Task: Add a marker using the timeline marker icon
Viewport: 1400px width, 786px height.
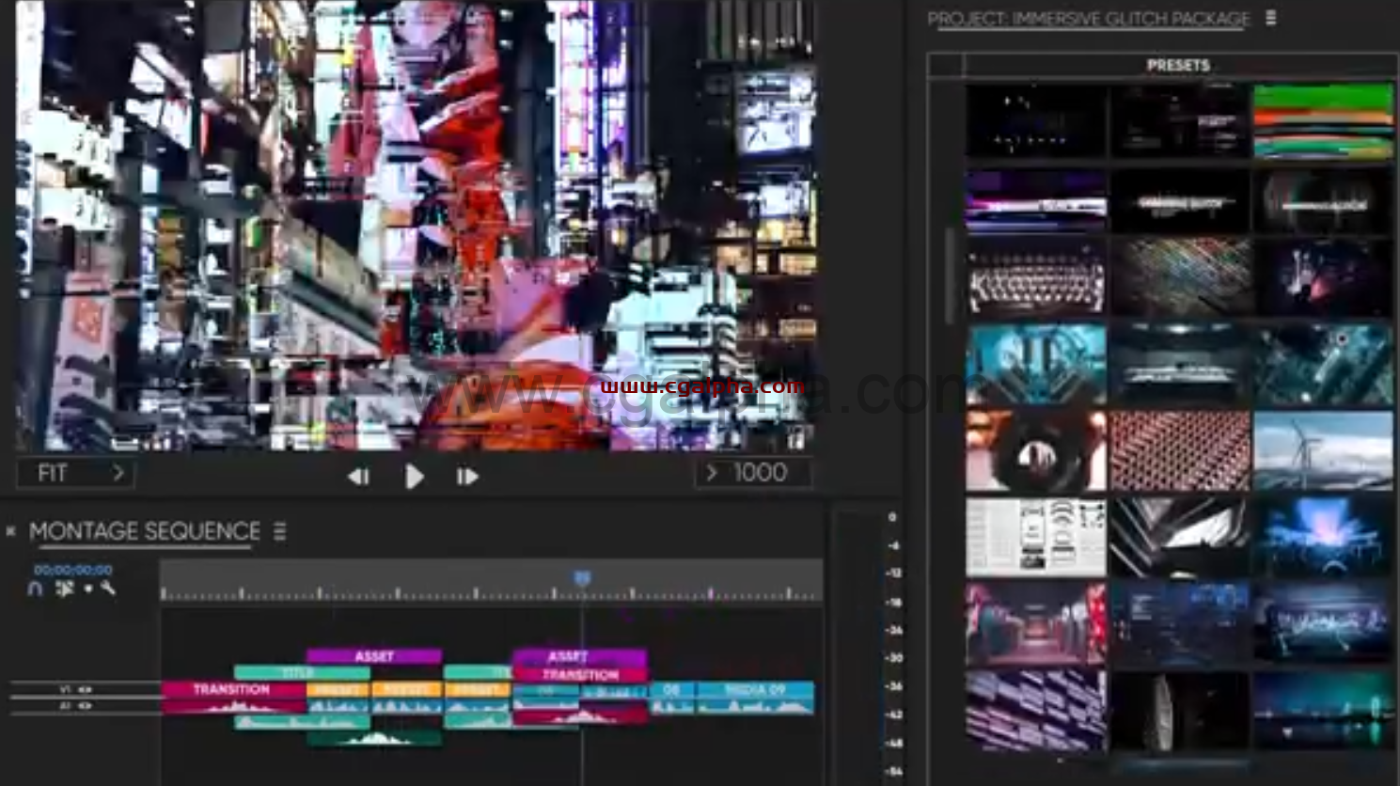Action: point(88,589)
